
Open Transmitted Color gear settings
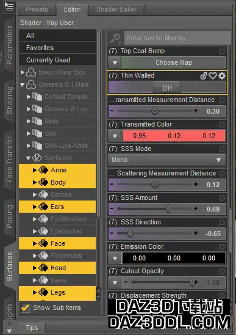click(x=222, y=124)
